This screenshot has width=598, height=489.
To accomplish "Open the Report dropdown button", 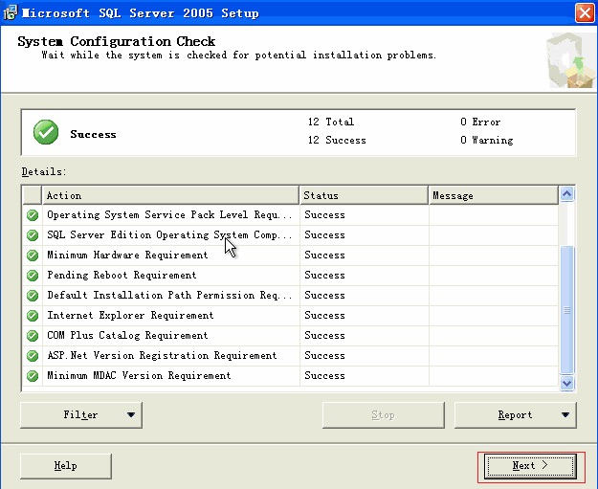I will (x=516, y=414).
